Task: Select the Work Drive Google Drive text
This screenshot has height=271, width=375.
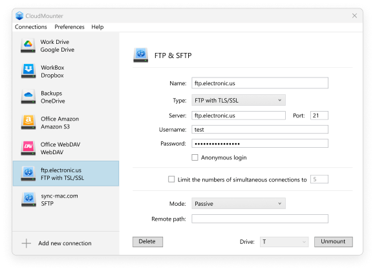Action: [x=57, y=46]
